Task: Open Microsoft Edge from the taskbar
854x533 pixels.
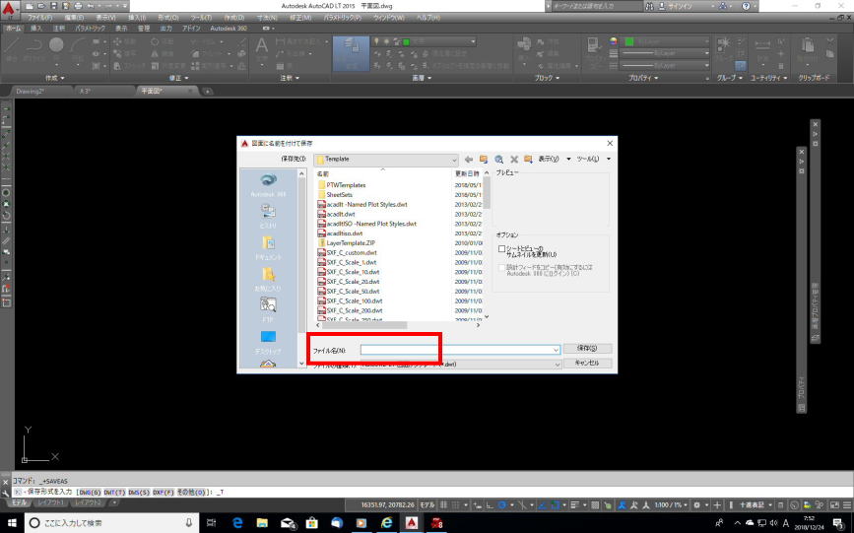Action: click(237, 522)
